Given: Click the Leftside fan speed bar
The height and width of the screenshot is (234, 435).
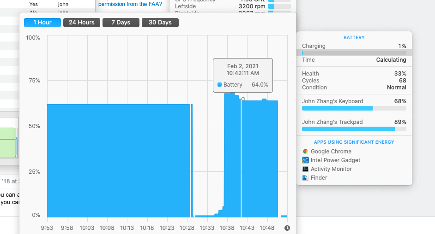Looking at the screenshot, I should pyautogui.click(x=279, y=6).
